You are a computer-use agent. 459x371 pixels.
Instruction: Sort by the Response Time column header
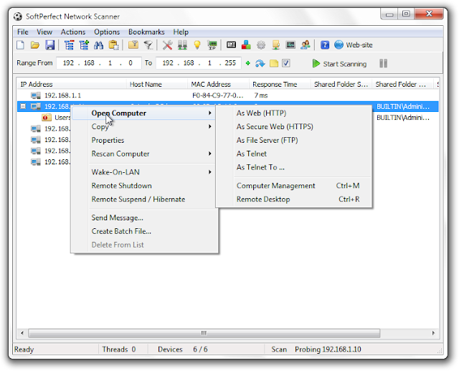coord(280,85)
